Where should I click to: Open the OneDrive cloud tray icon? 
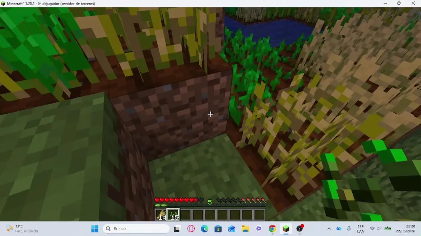point(339,228)
